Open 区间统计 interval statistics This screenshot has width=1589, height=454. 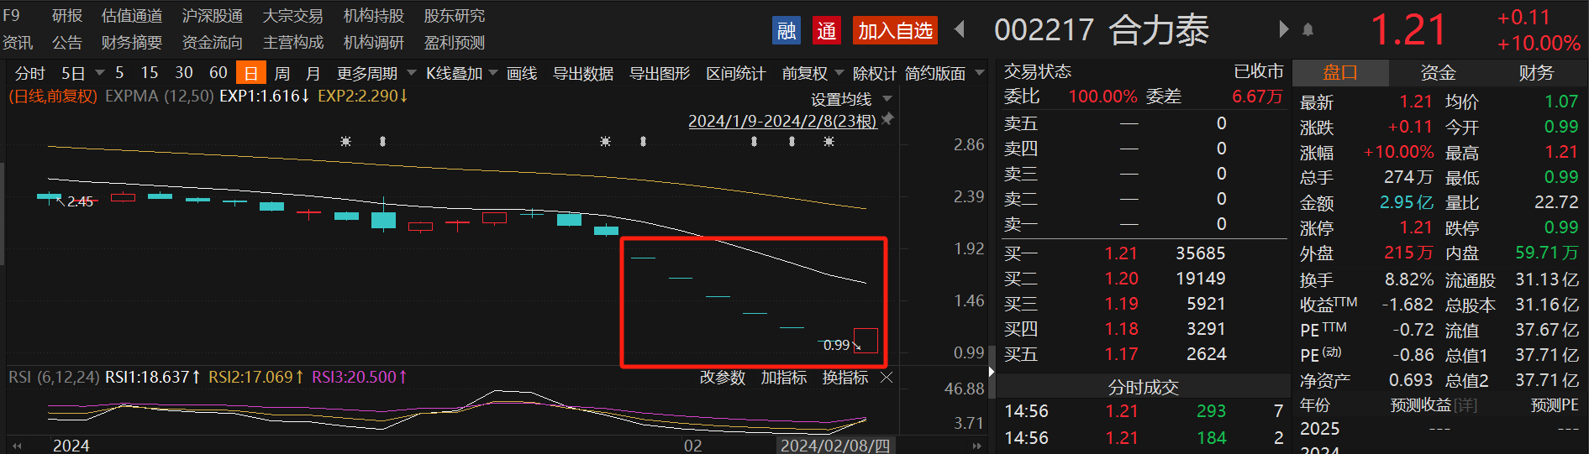(736, 73)
